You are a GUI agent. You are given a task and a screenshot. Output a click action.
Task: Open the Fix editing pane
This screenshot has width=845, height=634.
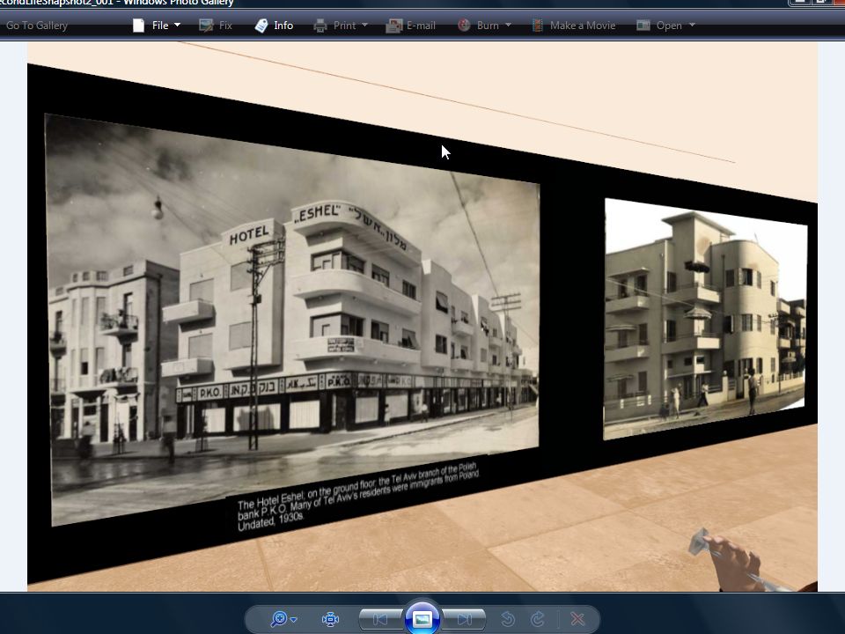[216, 26]
